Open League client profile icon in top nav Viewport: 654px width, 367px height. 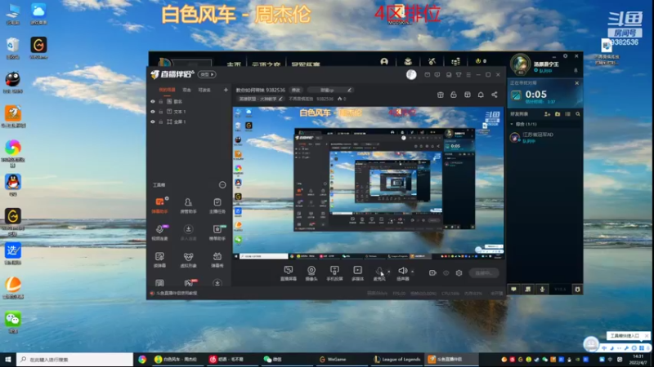click(x=384, y=62)
